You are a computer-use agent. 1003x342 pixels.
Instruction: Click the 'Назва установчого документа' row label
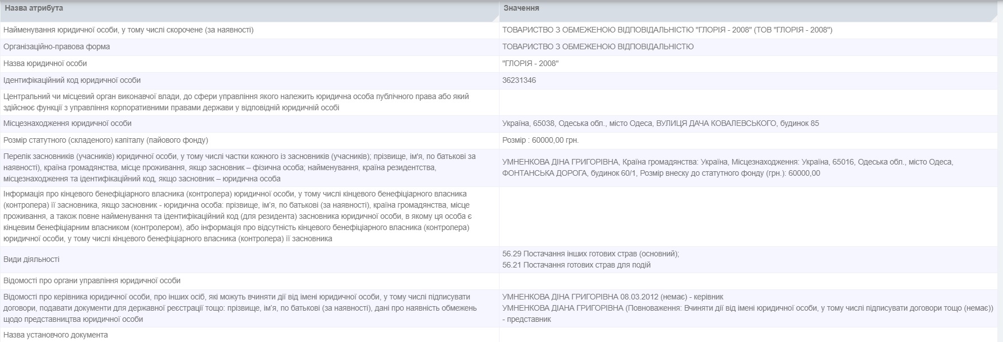coord(56,335)
